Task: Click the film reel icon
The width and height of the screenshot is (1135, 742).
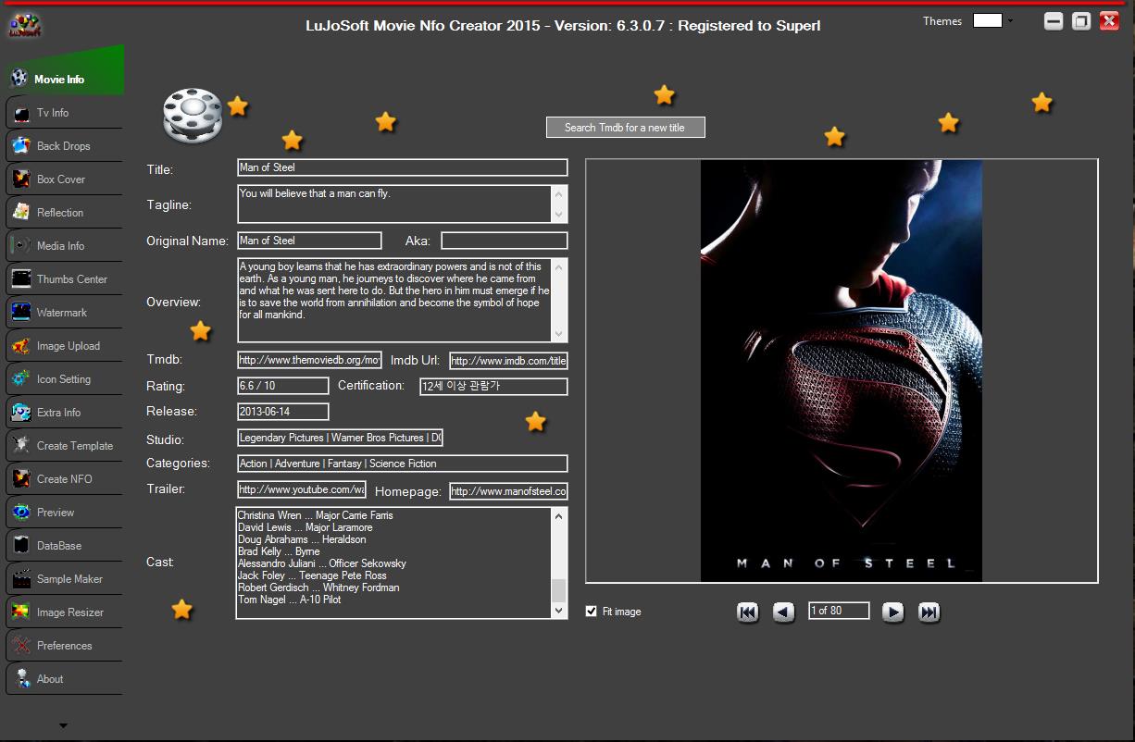Action: coord(193,117)
